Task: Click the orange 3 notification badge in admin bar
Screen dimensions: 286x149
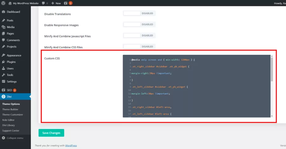Action: tap(71, 3)
